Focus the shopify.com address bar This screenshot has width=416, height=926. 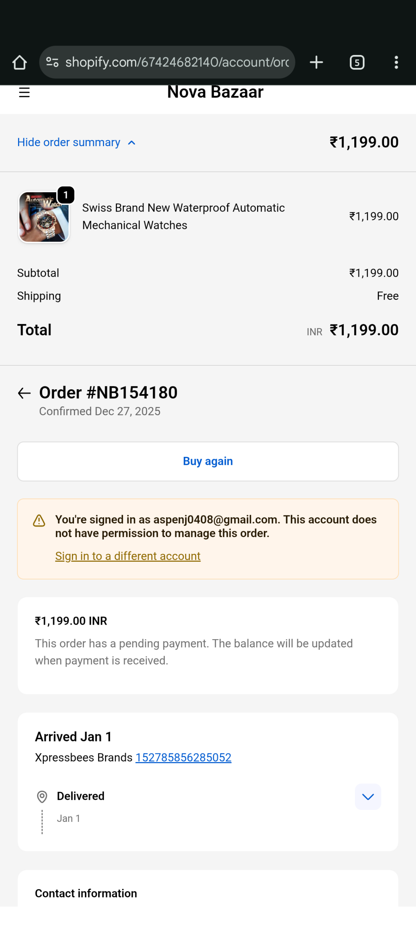[177, 62]
